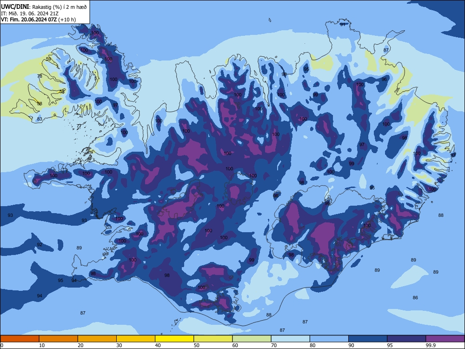Screen dimensions: 465x349
Task: Click the purple above-99.9 legend swatch
Action: [x=445, y=339]
